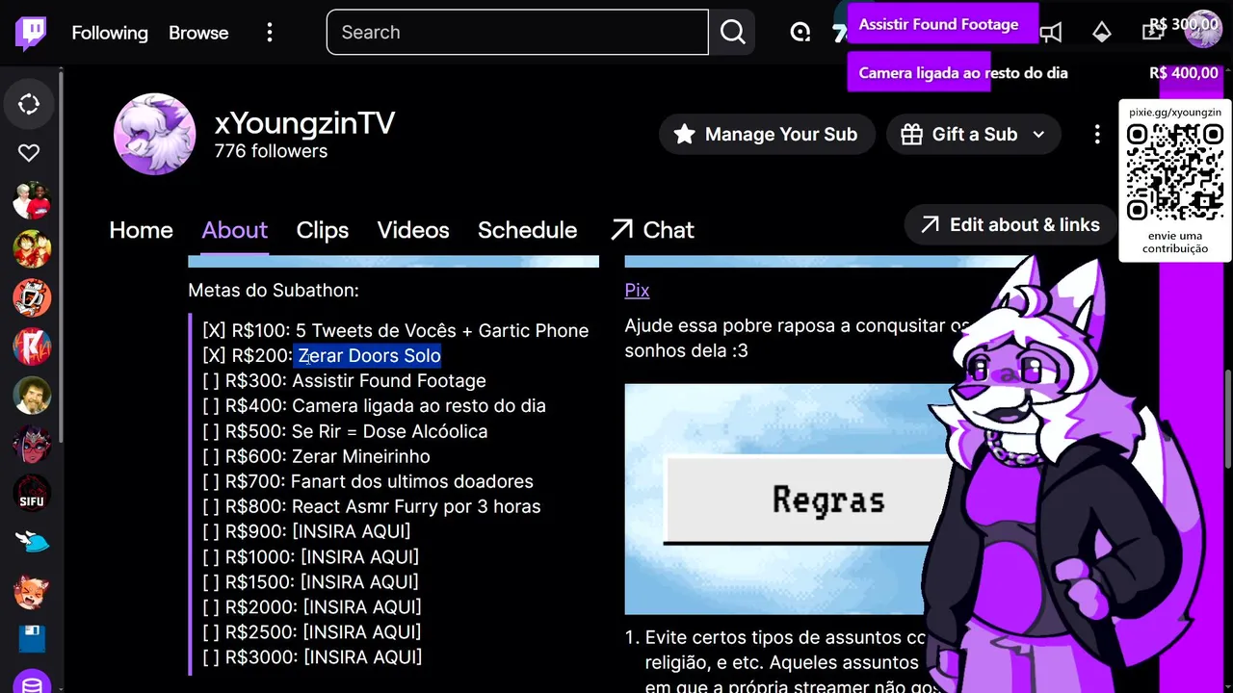Open the straw-hat anime avatar channel
The width and height of the screenshot is (1233, 693).
[32, 249]
